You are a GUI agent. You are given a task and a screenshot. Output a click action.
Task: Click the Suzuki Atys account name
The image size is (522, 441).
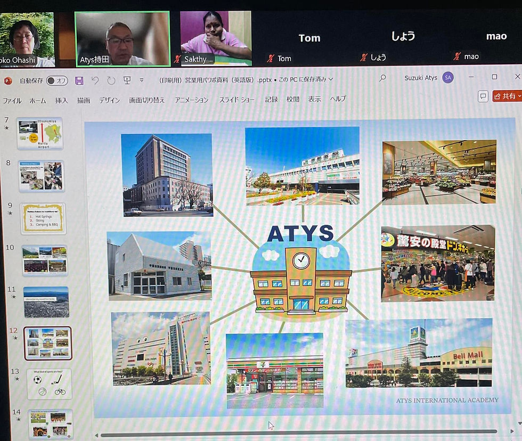[x=421, y=78]
